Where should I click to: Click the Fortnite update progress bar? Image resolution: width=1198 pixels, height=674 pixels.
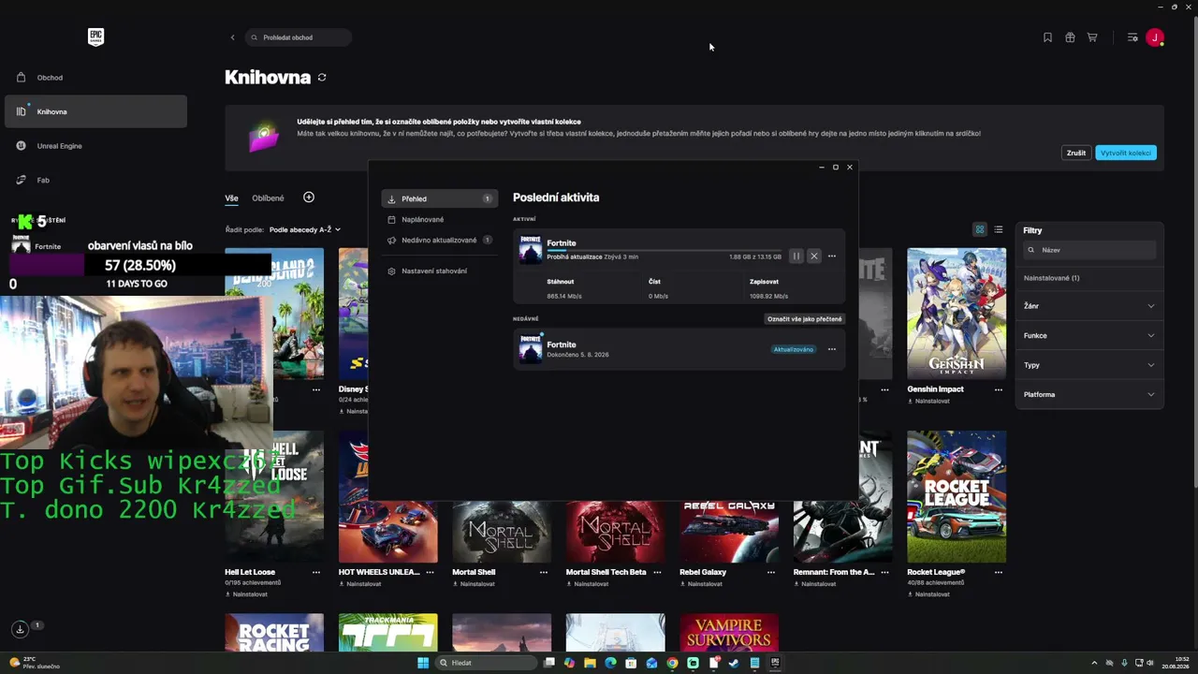click(664, 251)
